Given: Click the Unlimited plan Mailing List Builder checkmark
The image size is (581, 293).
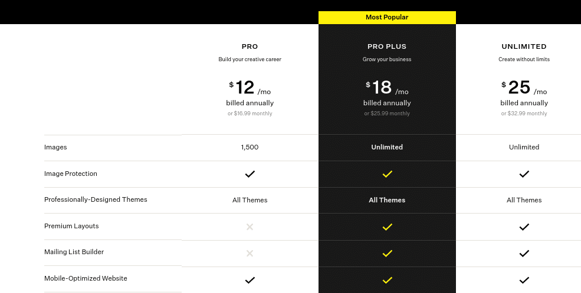Looking at the screenshot, I should (524, 254).
